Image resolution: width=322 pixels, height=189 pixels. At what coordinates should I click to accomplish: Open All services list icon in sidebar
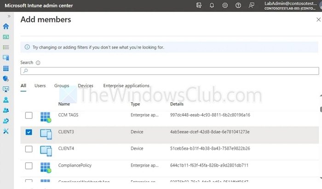point(6,47)
